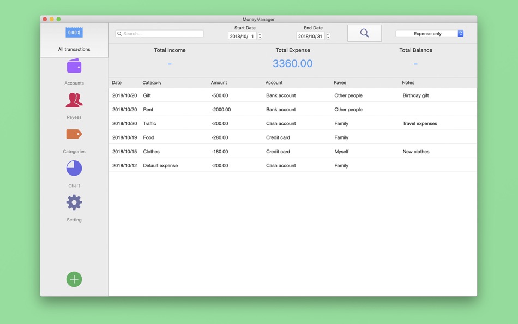Select the Gift category cell
Image resolution: width=518 pixels, height=324 pixels.
pyautogui.click(x=147, y=95)
